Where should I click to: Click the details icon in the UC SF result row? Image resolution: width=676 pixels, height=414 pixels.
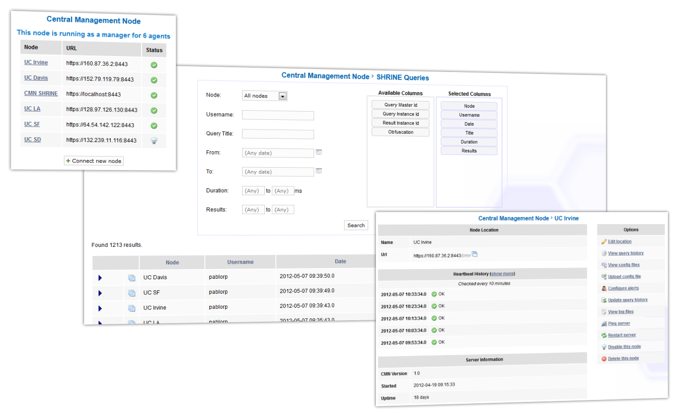tap(131, 293)
